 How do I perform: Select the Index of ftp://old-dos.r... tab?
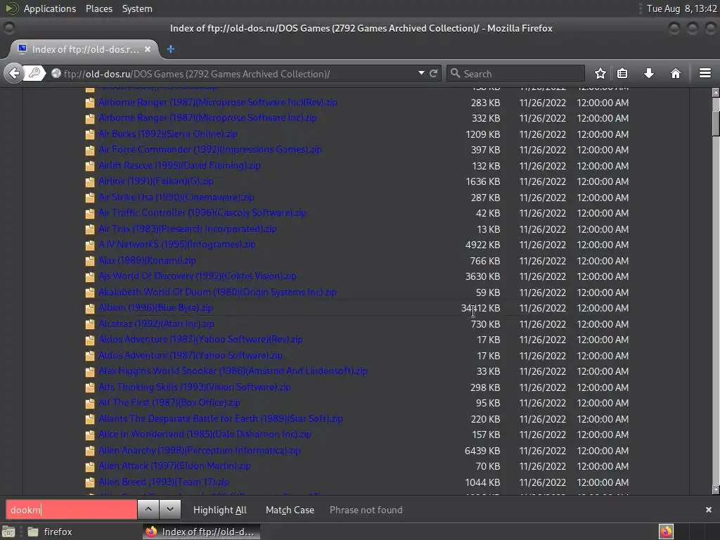tap(84, 49)
